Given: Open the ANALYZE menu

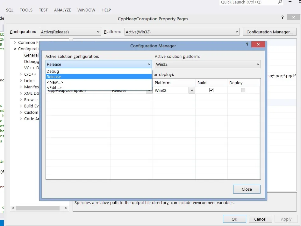Looking at the screenshot, I should coord(62,10).
